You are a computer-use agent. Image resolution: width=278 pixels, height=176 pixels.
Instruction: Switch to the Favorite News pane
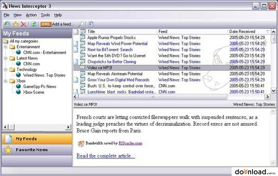coord(37,150)
